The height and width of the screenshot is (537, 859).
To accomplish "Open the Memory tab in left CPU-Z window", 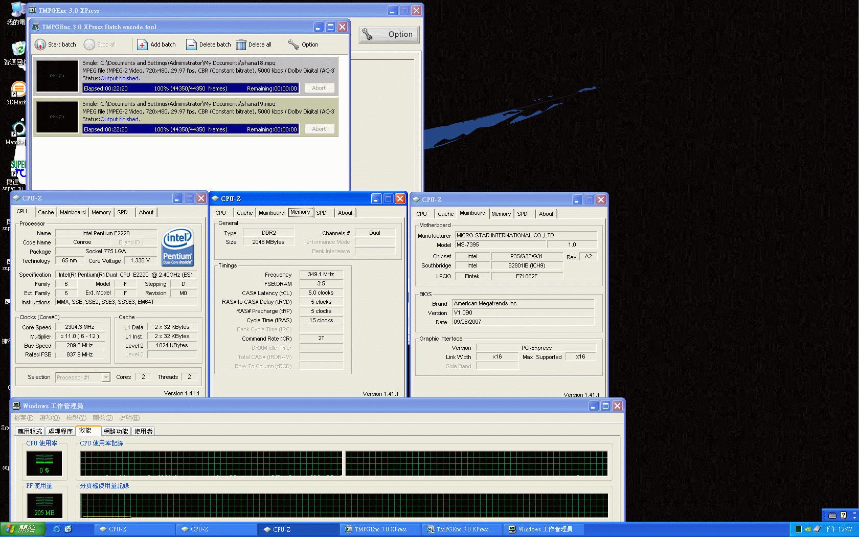I will tap(101, 212).
